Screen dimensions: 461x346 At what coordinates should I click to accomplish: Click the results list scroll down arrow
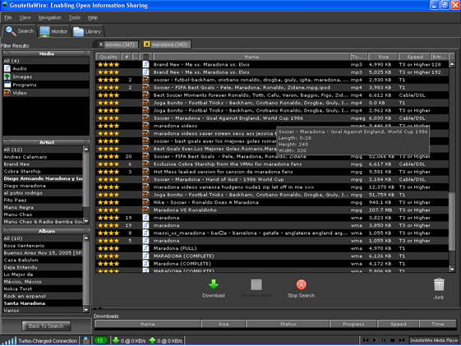coord(452,269)
